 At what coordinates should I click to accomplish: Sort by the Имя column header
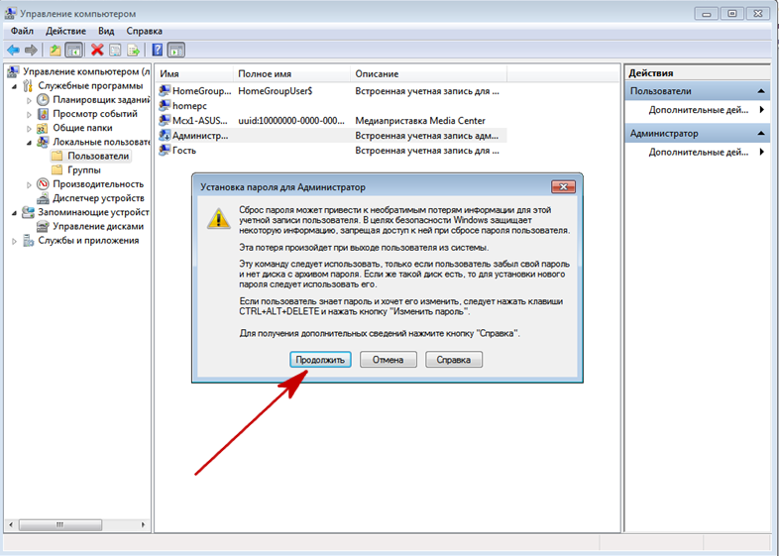pos(193,73)
